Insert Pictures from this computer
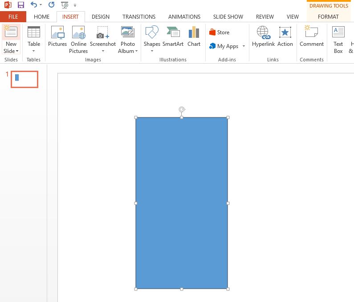This screenshot has height=302, width=354. [x=57, y=36]
